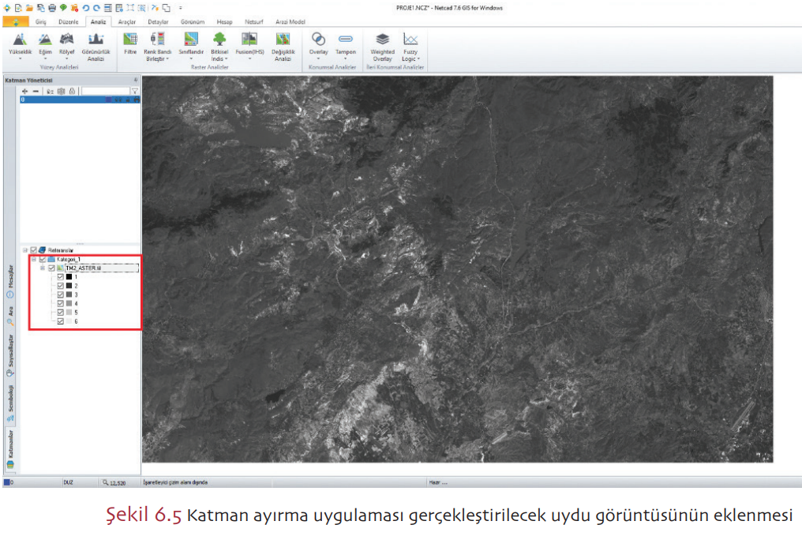Collapse the Referanslar tree node
The height and width of the screenshot is (536, 802).
pos(25,249)
